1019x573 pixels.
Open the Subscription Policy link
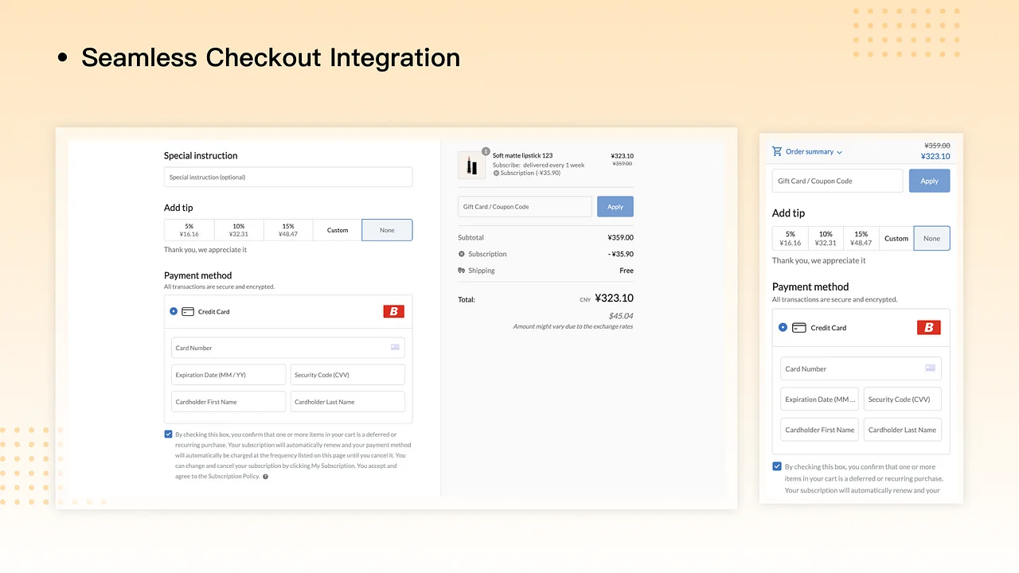tap(235, 476)
